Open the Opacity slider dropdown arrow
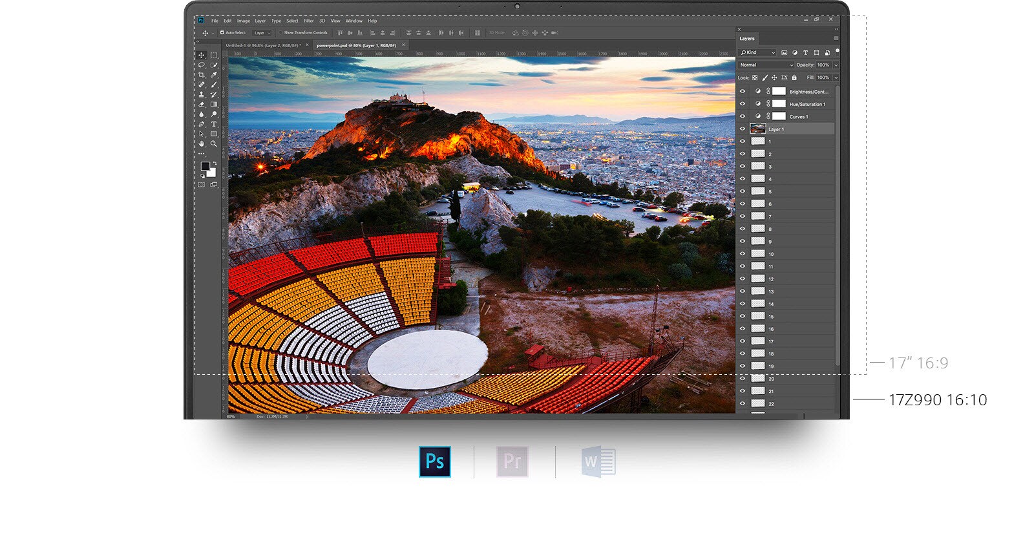 (836, 65)
